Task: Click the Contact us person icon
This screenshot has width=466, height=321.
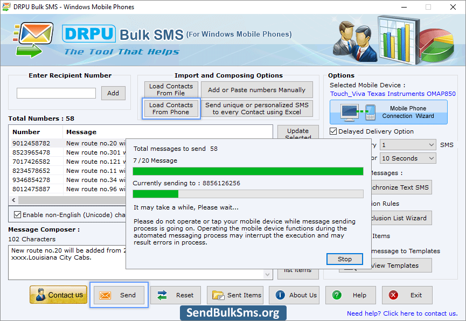Action: click(40, 295)
